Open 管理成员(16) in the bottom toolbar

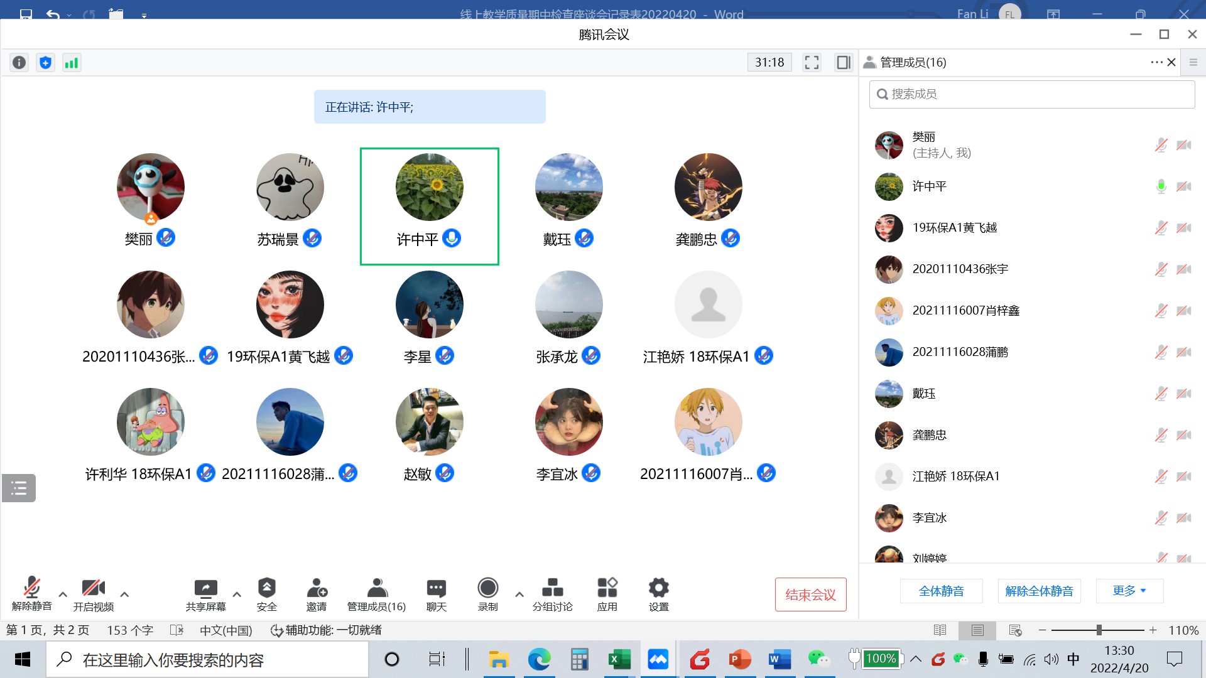pyautogui.click(x=376, y=594)
